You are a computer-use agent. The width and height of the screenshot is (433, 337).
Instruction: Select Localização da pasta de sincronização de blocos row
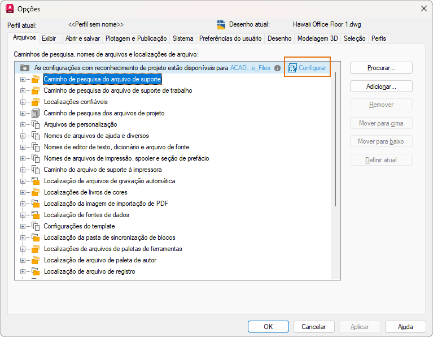(x=110, y=237)
